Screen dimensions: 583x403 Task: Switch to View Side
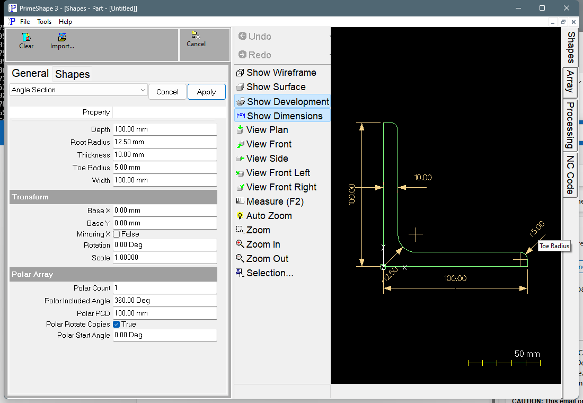coord(262,159)
